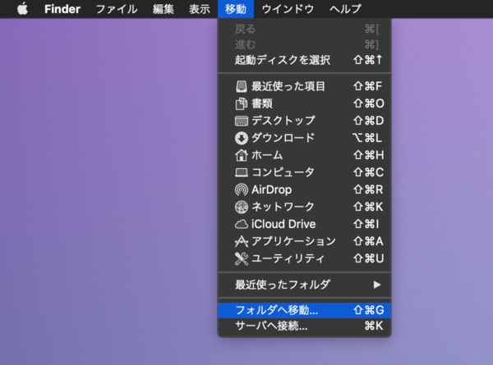493x365 pixels.
Task: Close the highlighted 移動 menu
Action: coord(236,9)
